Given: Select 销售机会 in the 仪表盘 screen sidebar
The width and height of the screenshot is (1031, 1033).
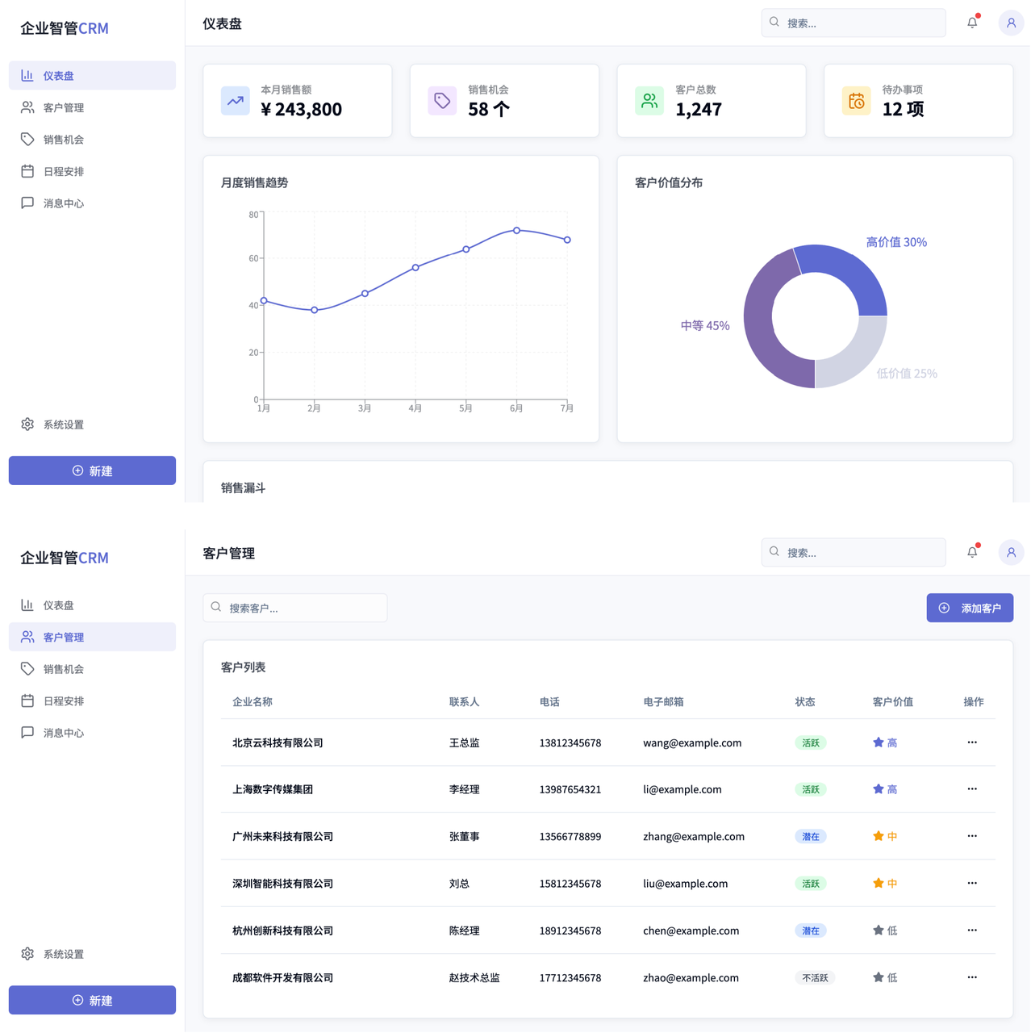Looking at the screenshot, I should coord(92,140).
